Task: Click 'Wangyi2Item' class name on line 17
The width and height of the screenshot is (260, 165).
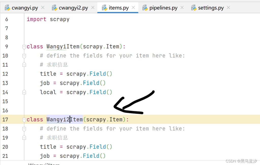Action: click(x=65, y=120)
